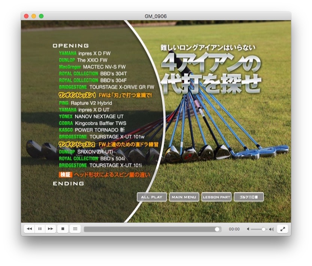The height and width of the screenshot is (266, 312).
Task: Click the playback position knob
Action: tap(217, 229)
